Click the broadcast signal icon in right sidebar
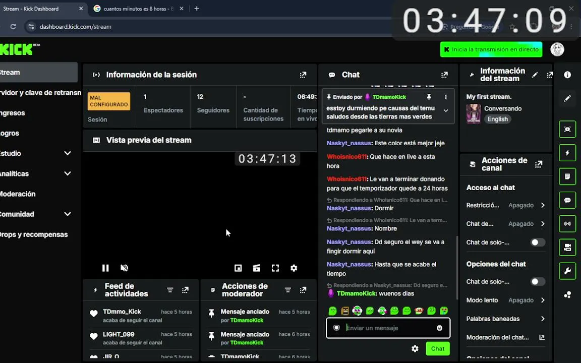This screenshot has width=581, height=363. coord(567,224)
